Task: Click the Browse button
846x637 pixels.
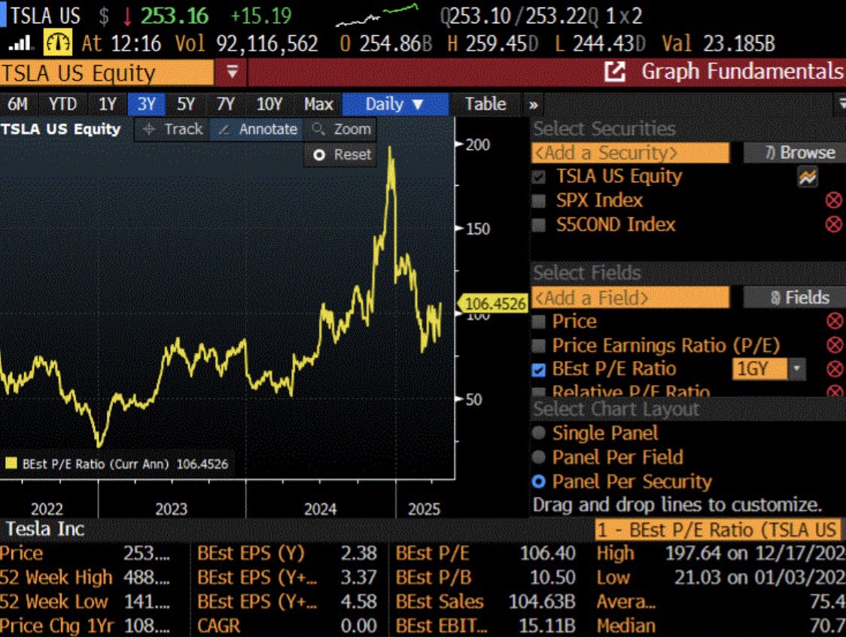Action: 799,153
